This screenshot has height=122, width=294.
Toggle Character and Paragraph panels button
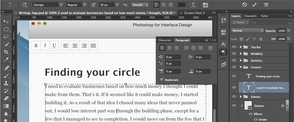point(205,5)
